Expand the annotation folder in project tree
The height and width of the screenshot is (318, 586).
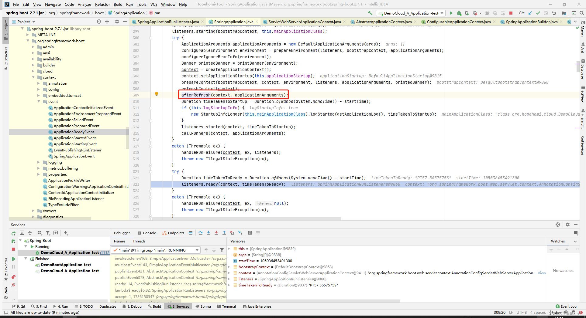[x=39, y=83]
